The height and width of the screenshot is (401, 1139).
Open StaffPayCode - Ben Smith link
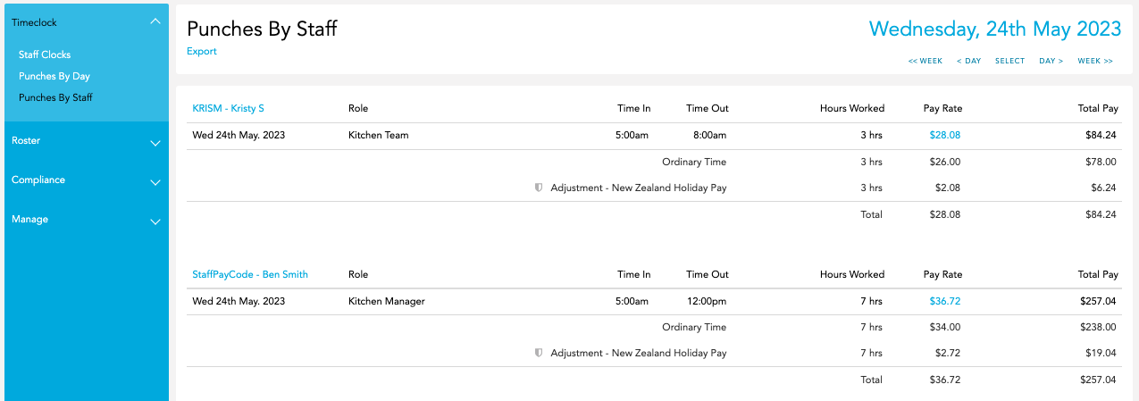[x=250, y=274]
